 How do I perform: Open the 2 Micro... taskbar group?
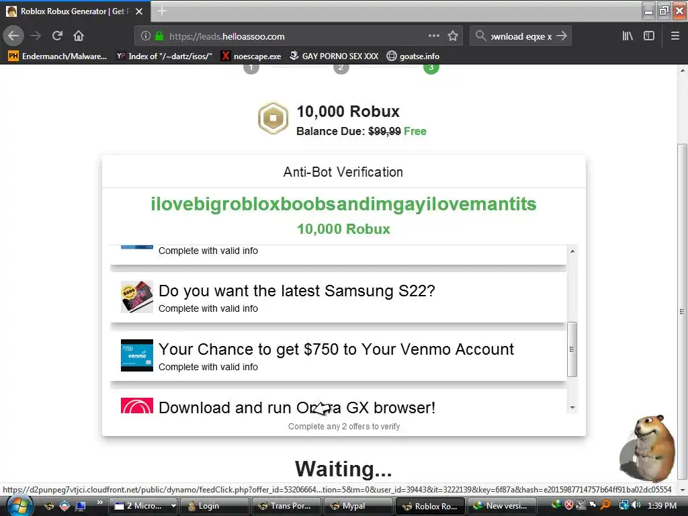click(x=143, y=506)
